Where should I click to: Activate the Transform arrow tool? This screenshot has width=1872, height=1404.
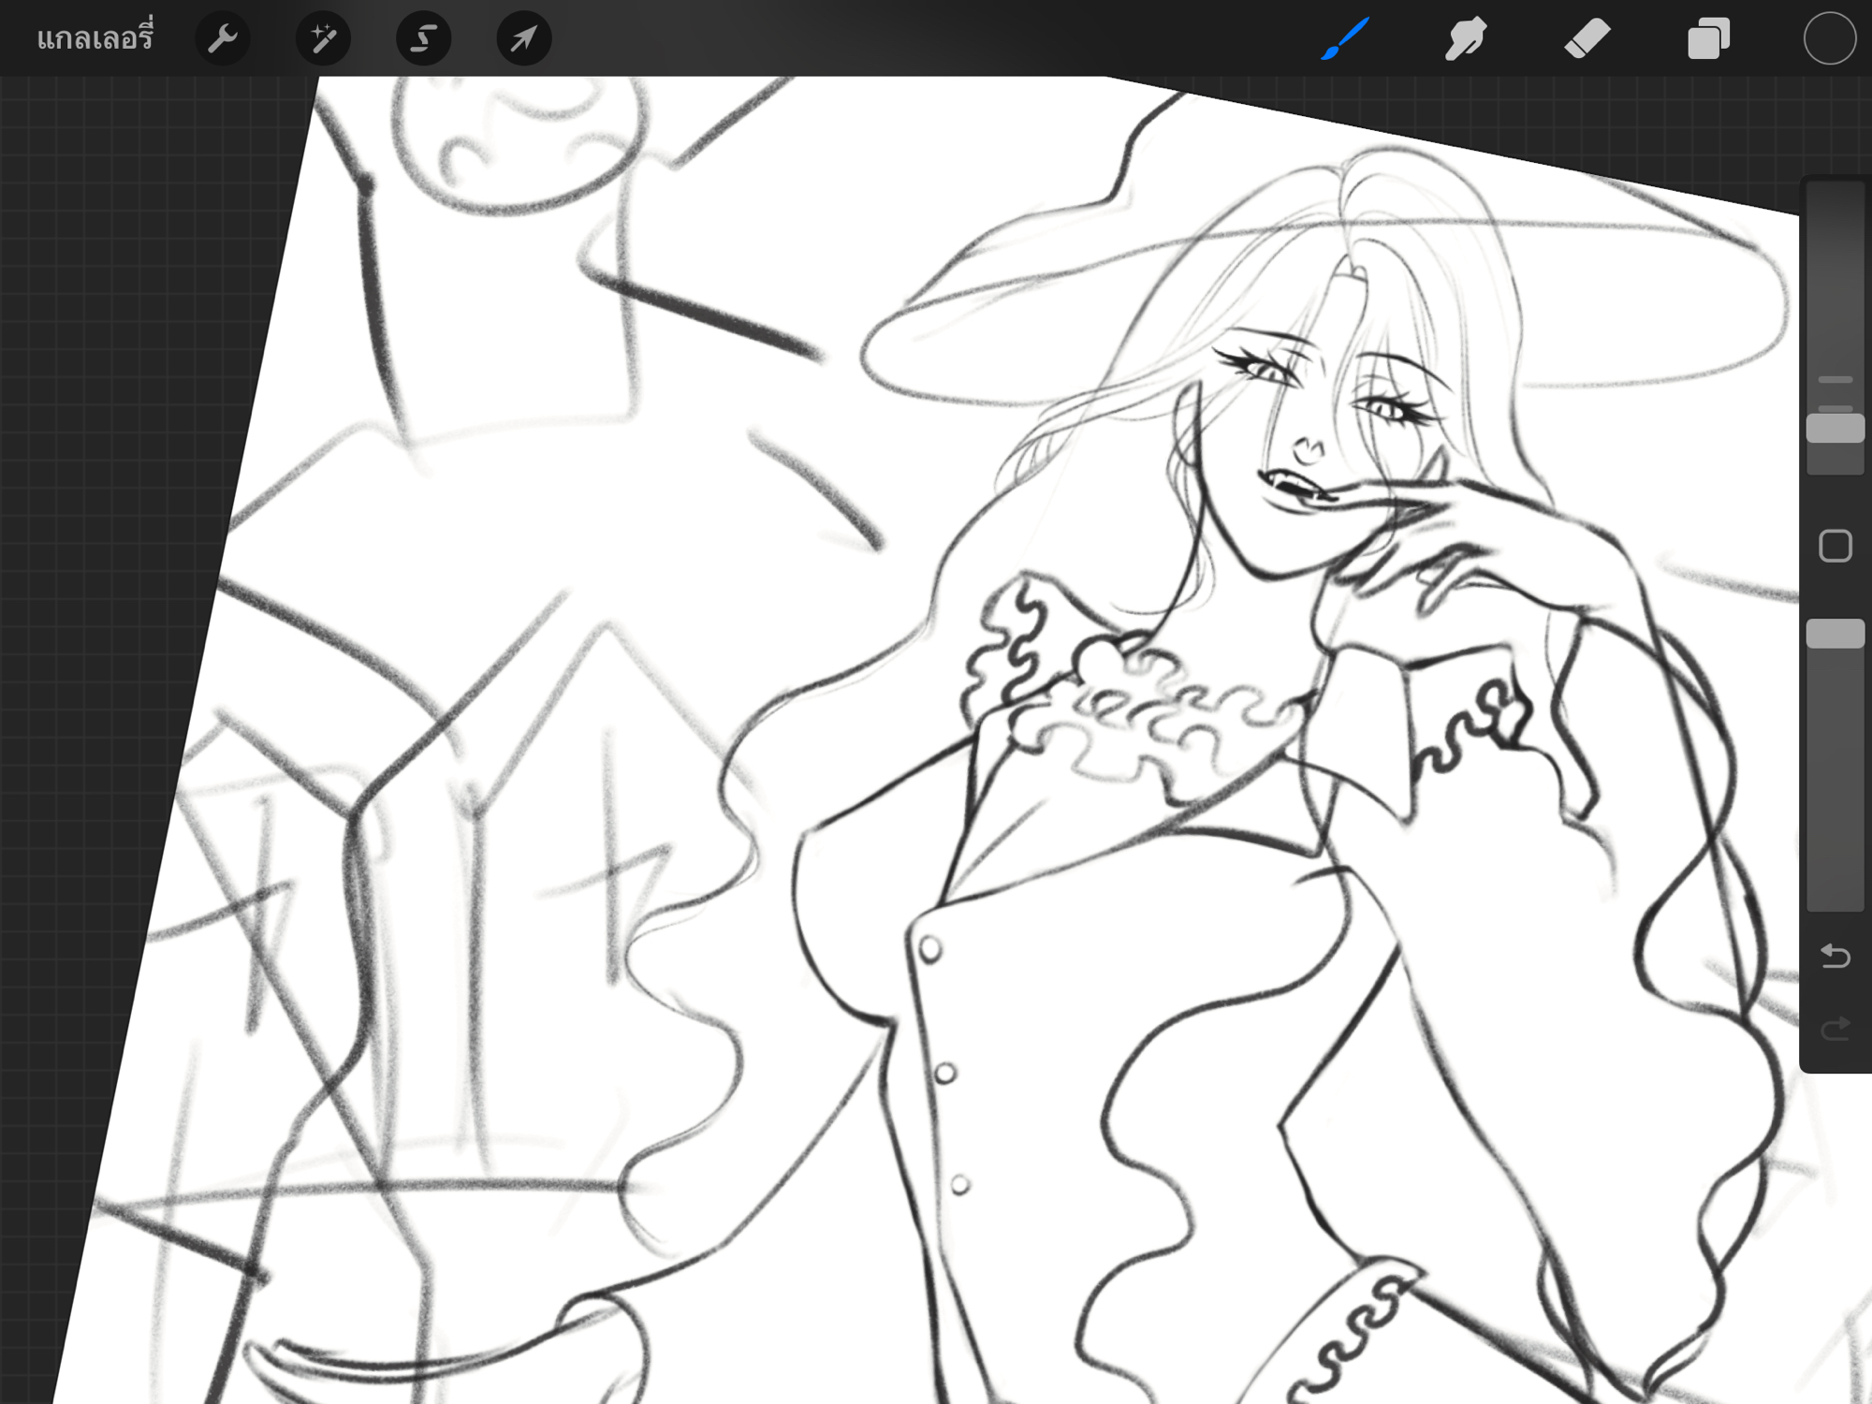click(523, 39)
